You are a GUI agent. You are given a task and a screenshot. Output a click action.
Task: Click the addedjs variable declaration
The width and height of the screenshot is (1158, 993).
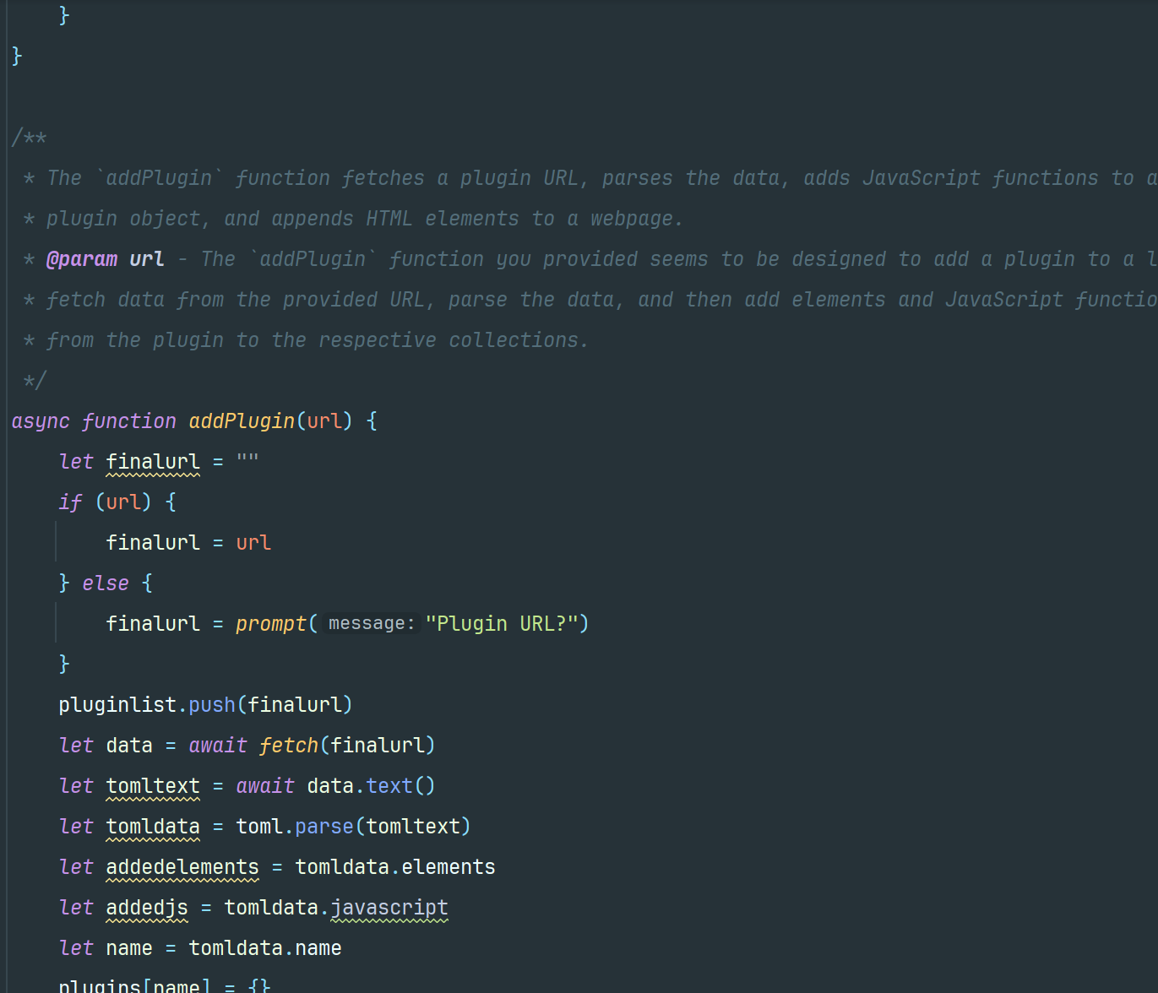coord(147,907)
